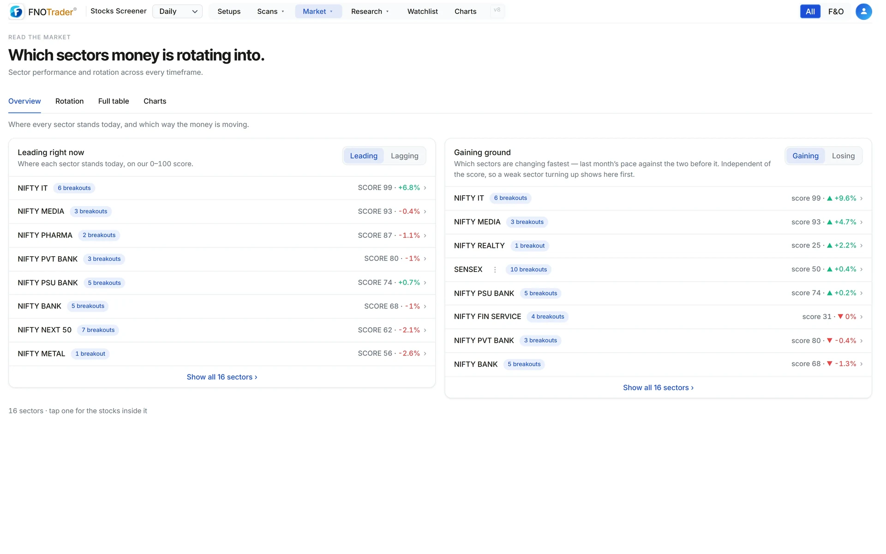Image resolution: width=886 pixels, height=554 pixels.
Task: Click 6 breakouts badge in Leading NIFTY IT row
Action: tap(74, 188)
